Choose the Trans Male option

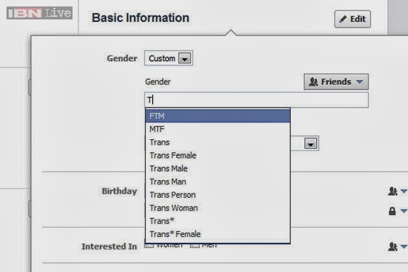(x=218, y=168)
